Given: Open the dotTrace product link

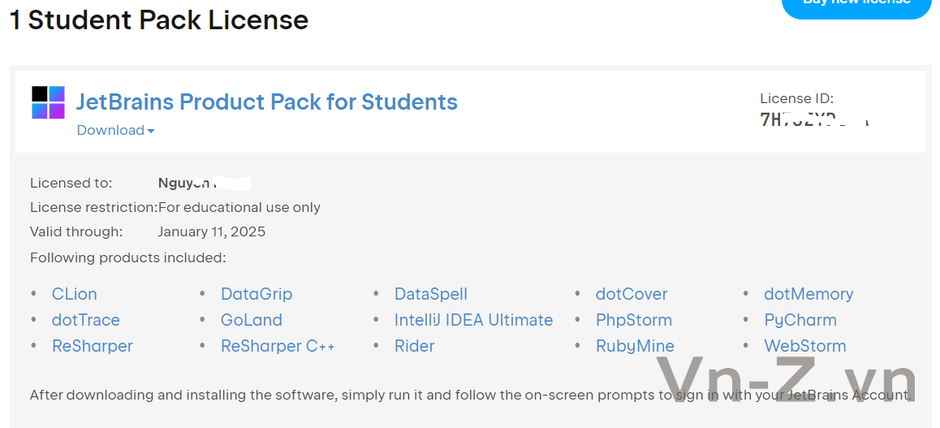Looking at the screenshot, I should [x=85, y=320].
